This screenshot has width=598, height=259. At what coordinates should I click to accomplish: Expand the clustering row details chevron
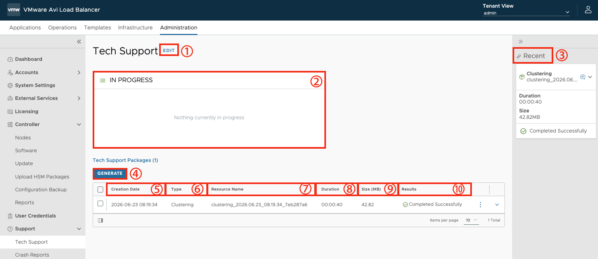(497, 205)
